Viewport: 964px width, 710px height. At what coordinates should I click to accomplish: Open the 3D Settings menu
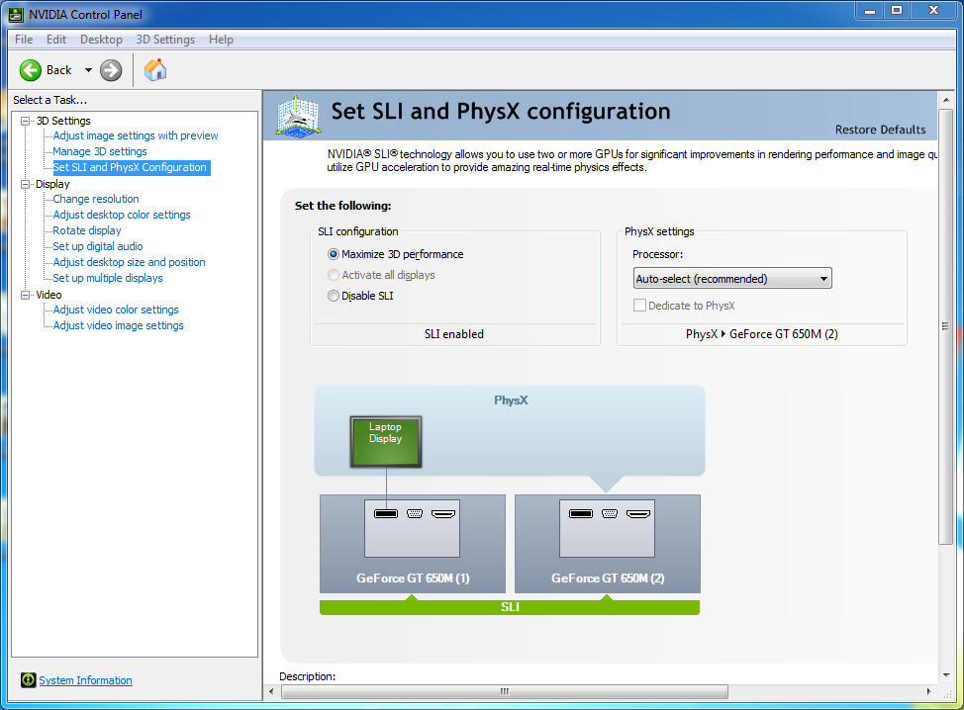165,40
